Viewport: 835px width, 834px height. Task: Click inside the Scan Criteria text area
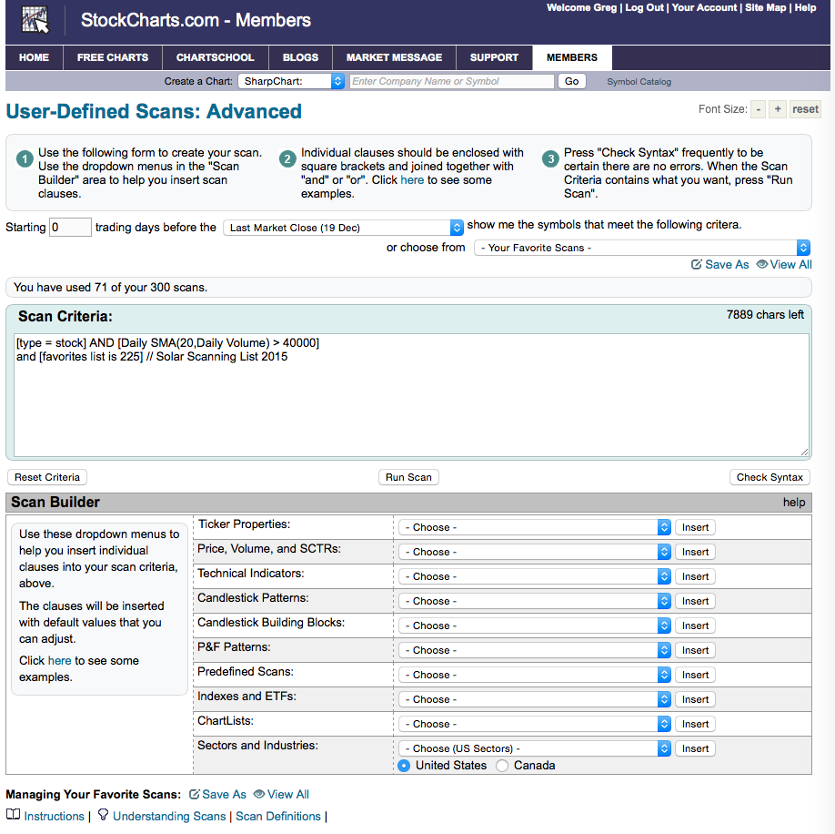coord(411,395)
